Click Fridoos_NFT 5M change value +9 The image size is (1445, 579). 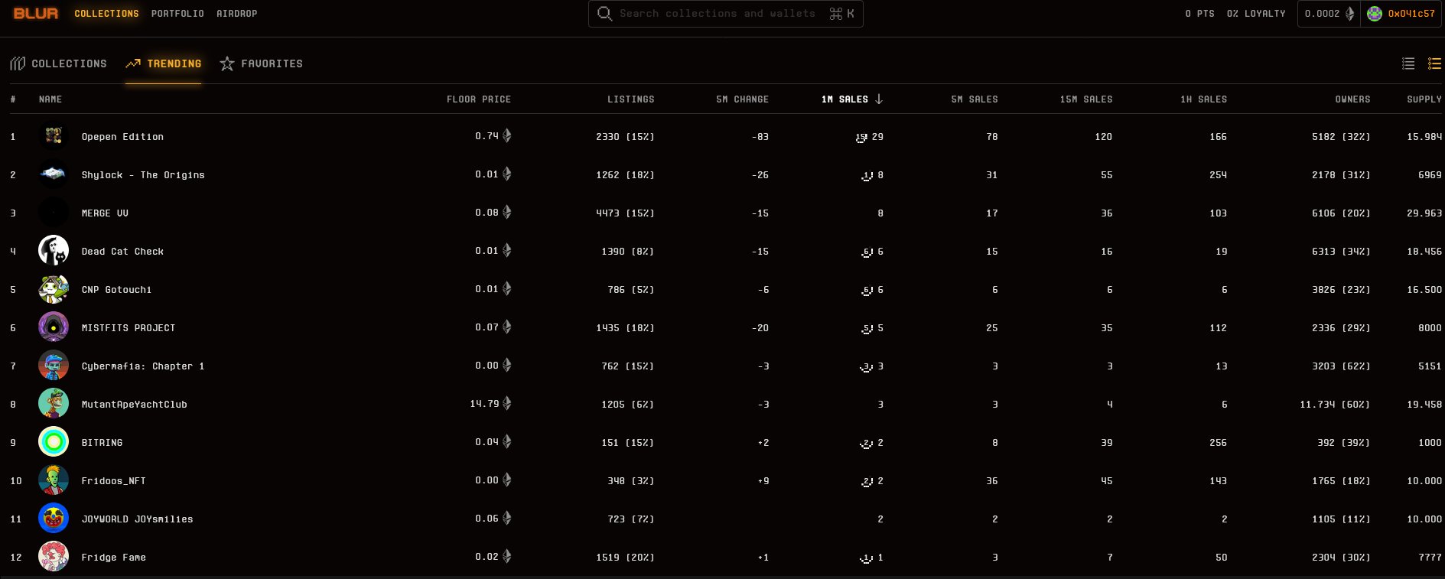[x=763, y=481]
